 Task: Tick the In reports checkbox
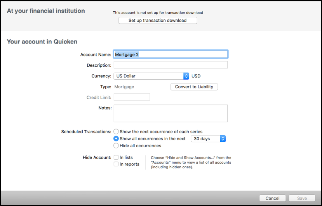116,164
